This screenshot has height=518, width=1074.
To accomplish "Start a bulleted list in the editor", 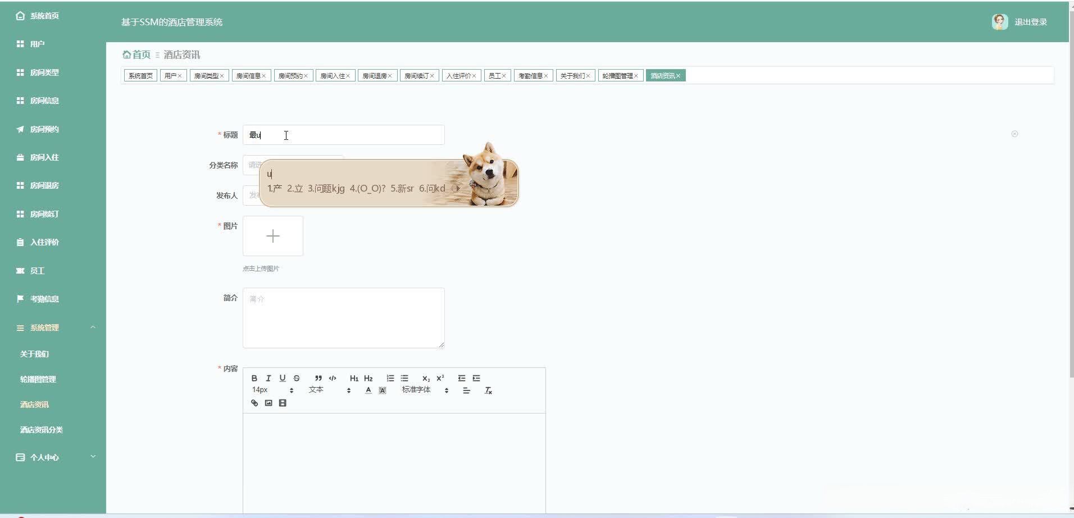I will 404,378.
